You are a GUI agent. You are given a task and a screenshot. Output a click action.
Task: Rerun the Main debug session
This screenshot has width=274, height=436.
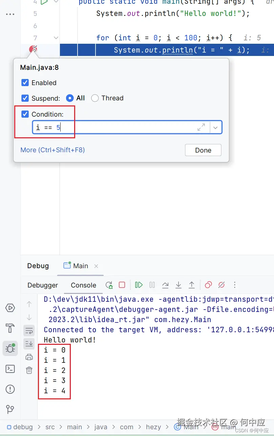pyautogui.click(x=109, y=285)
